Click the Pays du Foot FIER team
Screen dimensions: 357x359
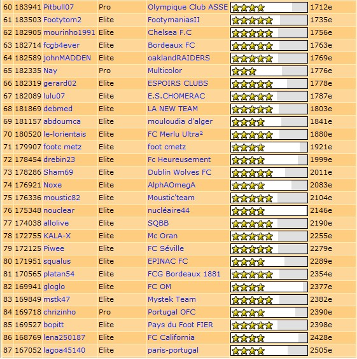[180, 325]
